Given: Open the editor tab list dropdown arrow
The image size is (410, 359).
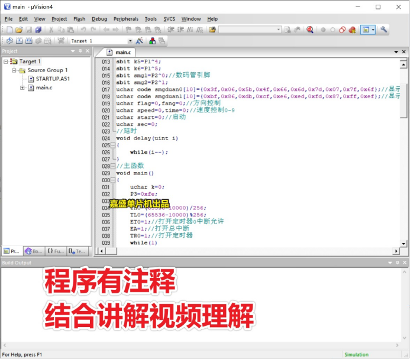Looking at the screenshot, I should (x=396, y=52).
